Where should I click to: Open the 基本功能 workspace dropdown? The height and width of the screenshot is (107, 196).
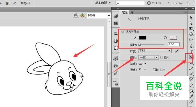(x=103, y=3)
